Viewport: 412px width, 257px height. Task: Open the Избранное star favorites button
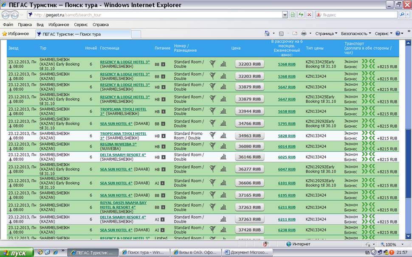(x=15, y=34)
